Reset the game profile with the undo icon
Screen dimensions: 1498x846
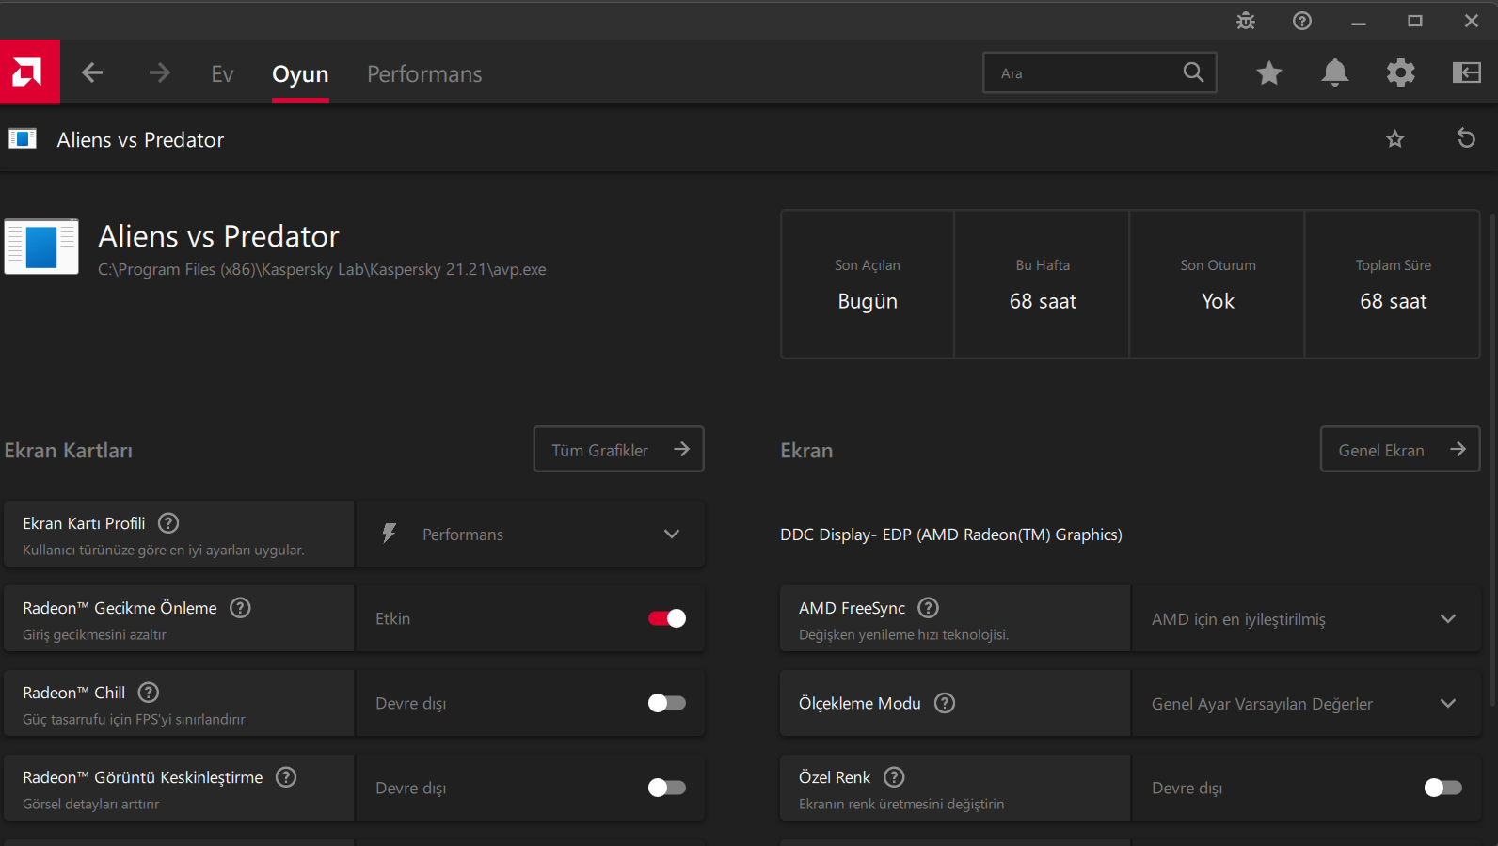point(1466,138)
